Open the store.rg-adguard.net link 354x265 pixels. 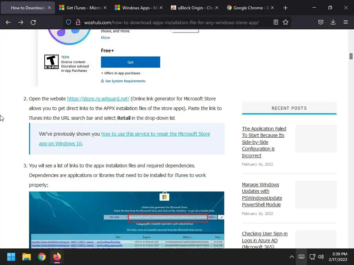click(98, 99)
